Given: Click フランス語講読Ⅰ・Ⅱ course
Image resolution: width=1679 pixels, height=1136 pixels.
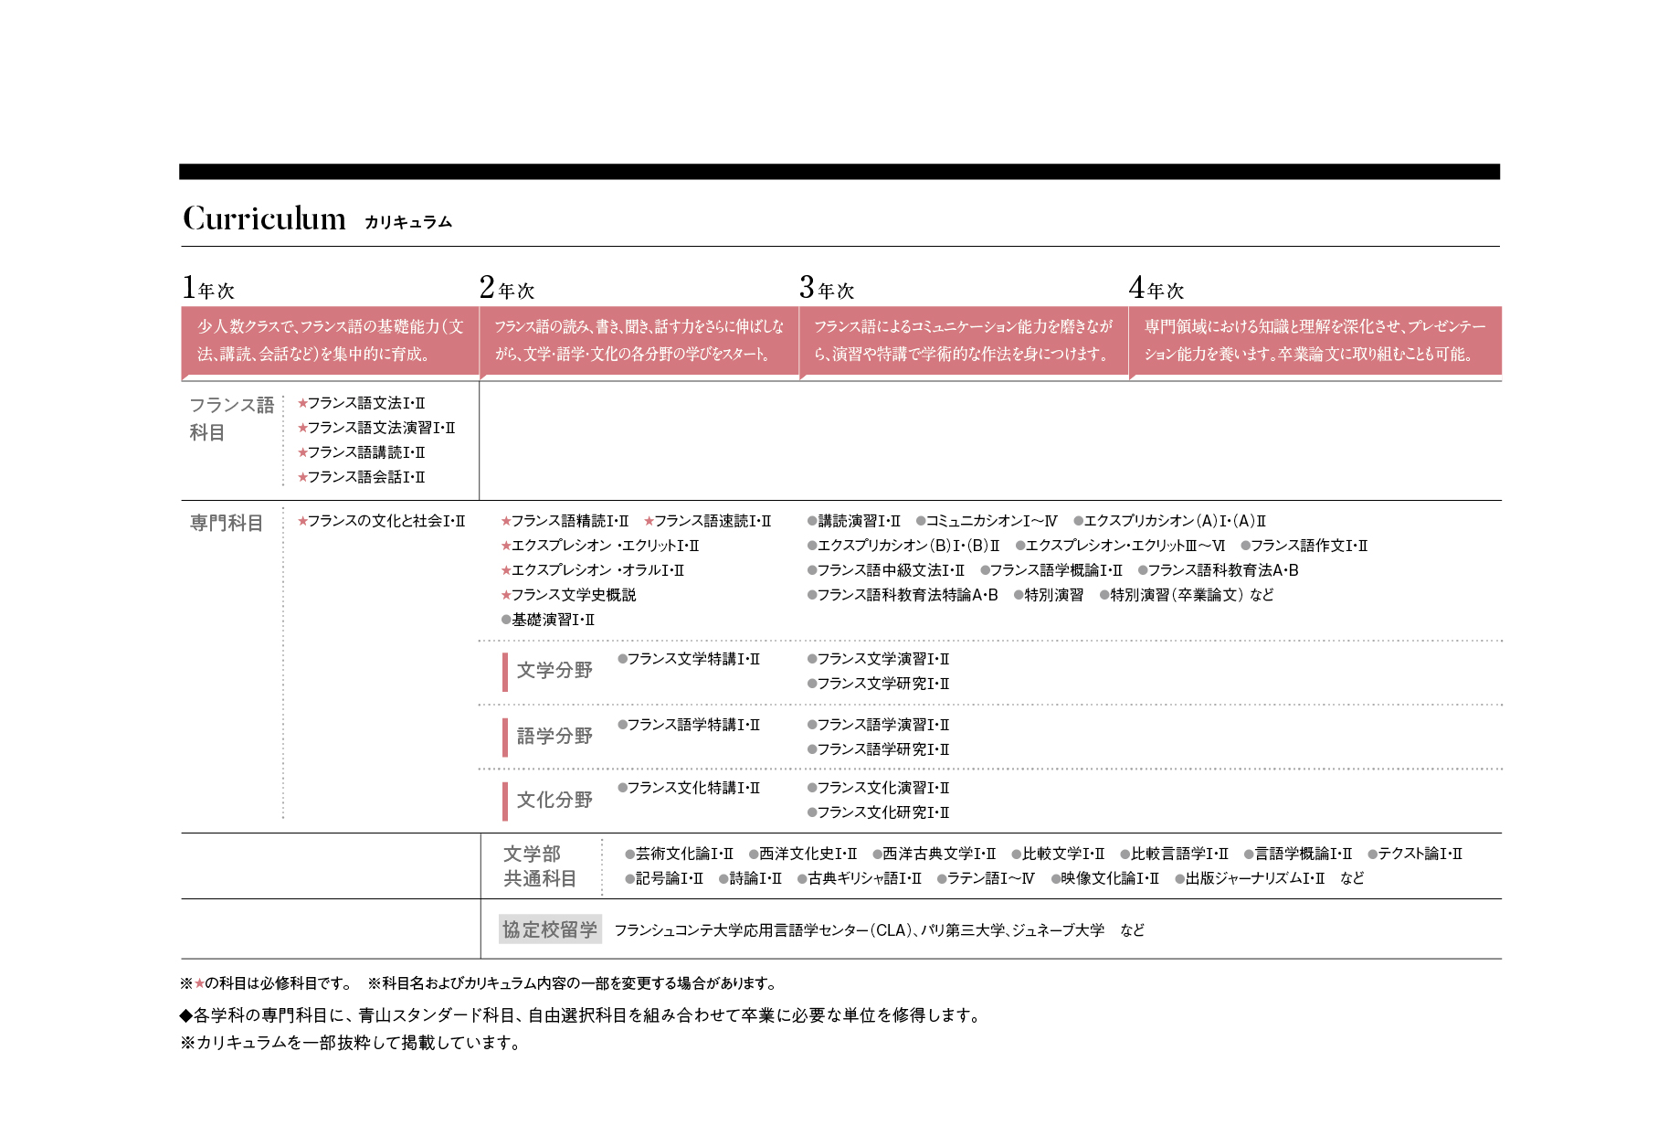Looking at the screenshot, I should tap(362, 452).
